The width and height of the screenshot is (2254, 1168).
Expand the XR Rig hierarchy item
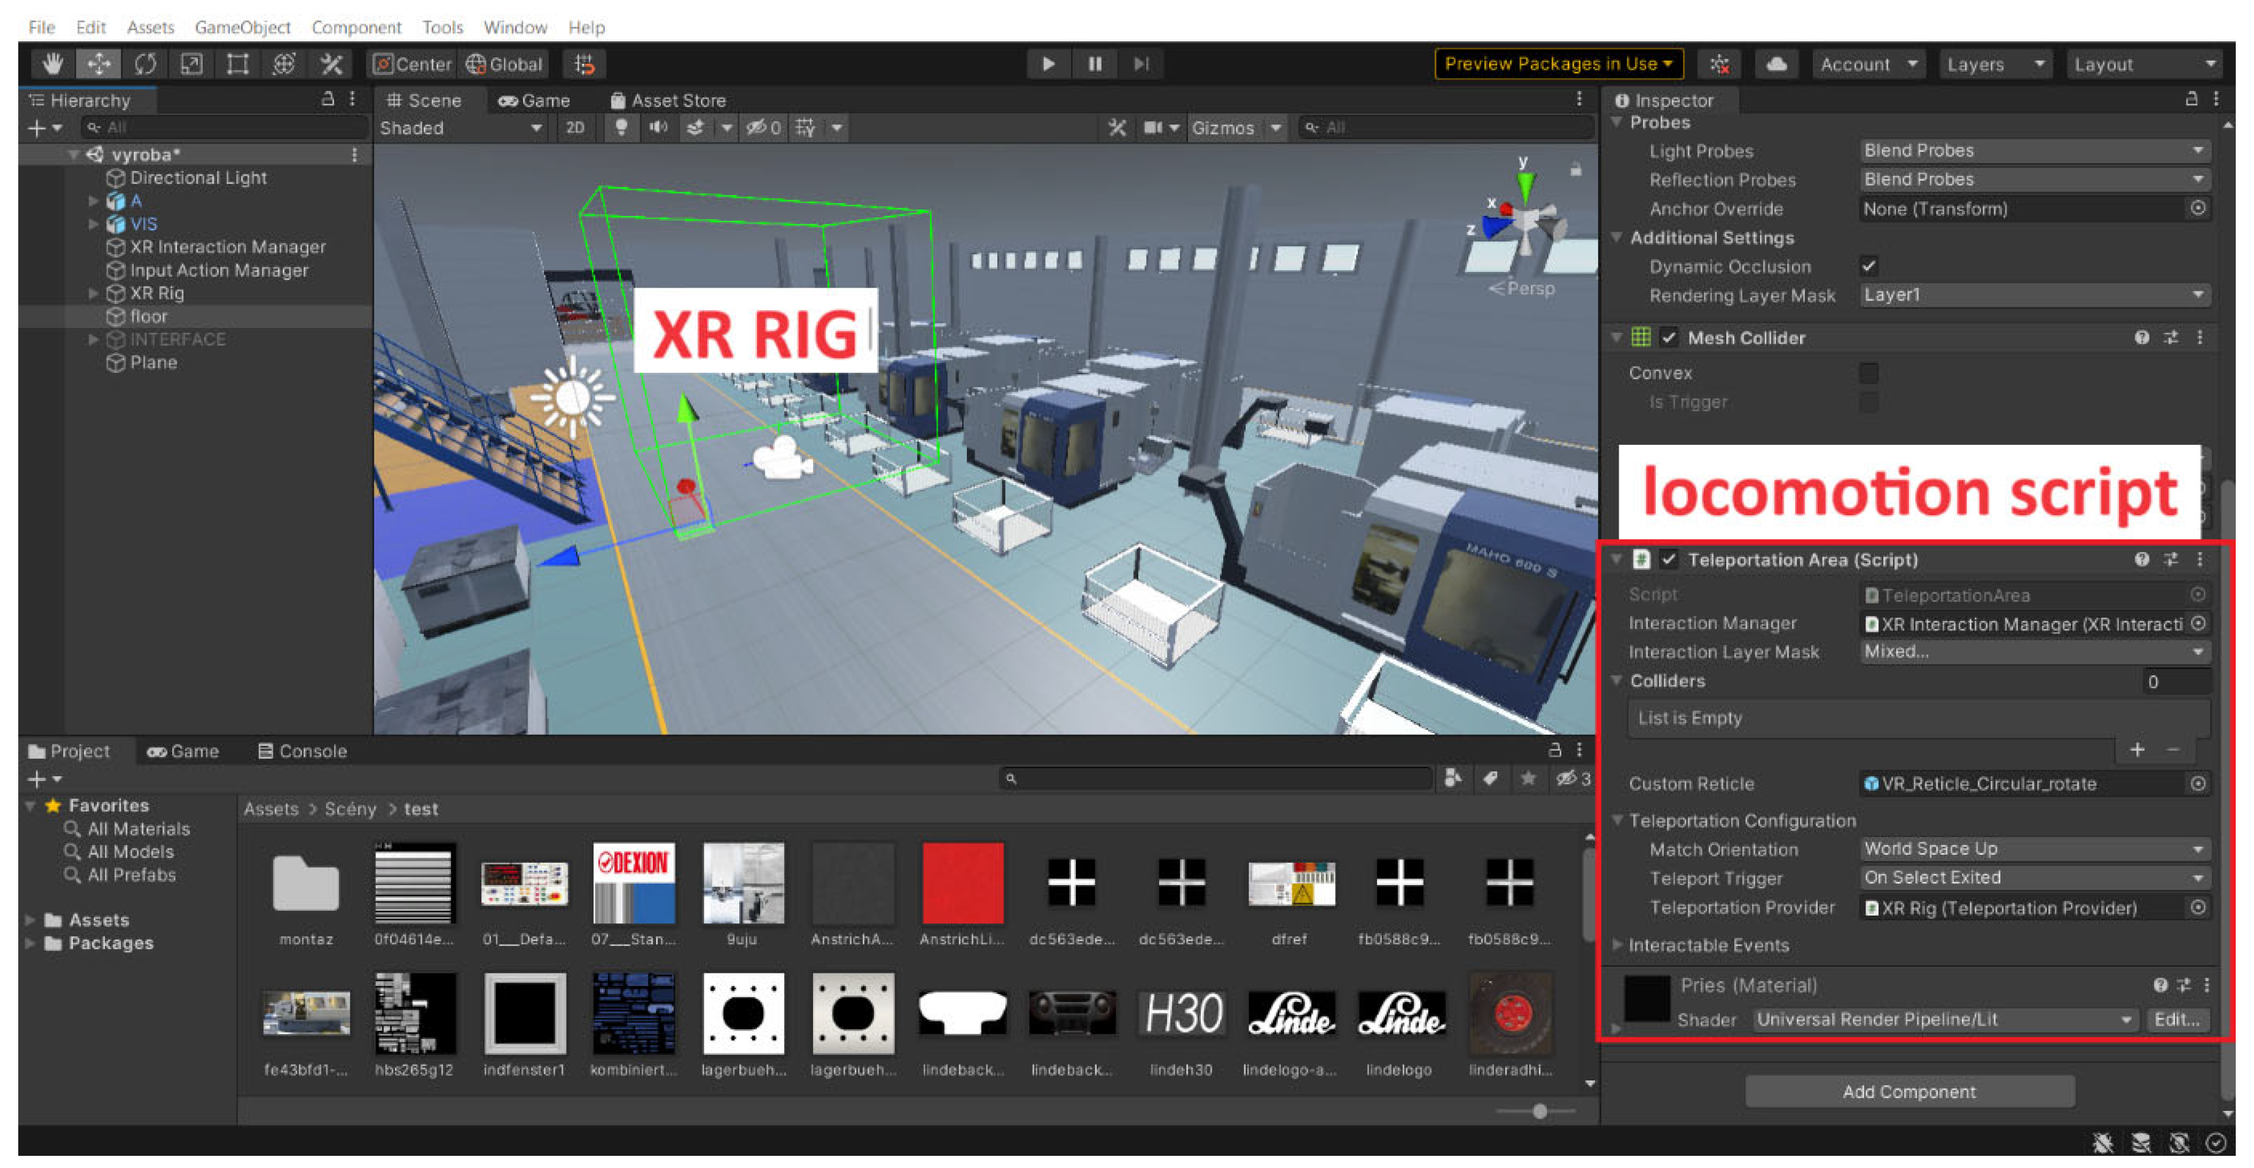pos(94,294)
